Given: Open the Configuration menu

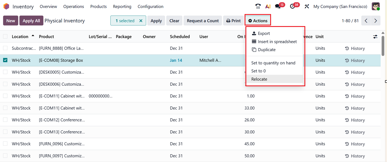Looking at the screenshot, I should click(x=150, y=6).
